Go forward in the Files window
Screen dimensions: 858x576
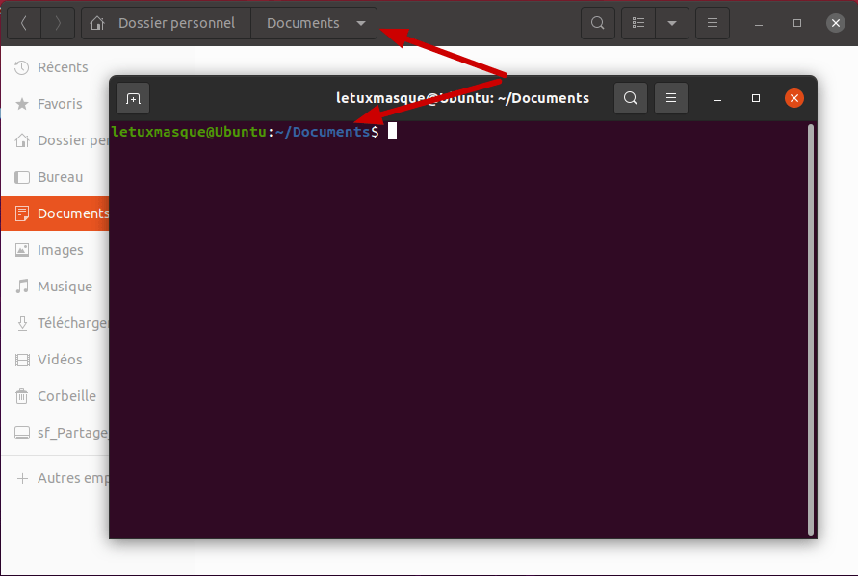tap(58, 23)
